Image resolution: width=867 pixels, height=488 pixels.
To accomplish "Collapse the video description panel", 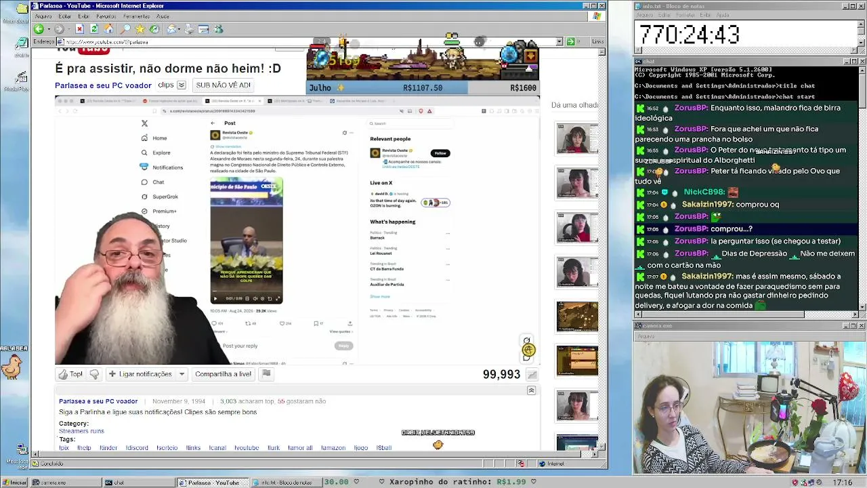I will coord(531,390).
